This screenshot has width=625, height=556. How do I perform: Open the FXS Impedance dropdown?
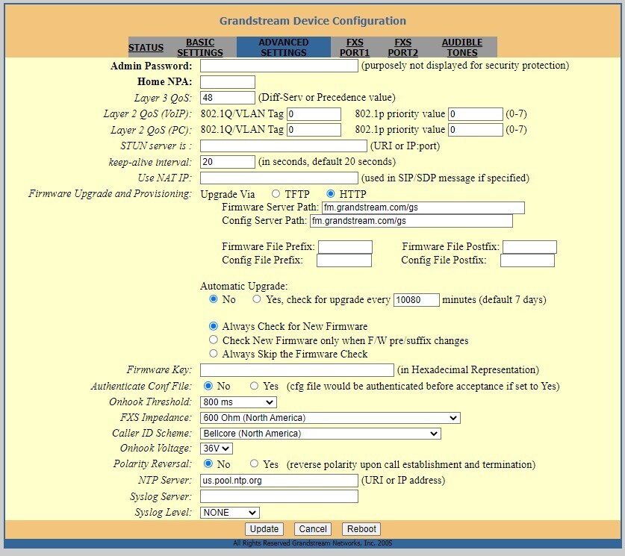coord(330,418)
